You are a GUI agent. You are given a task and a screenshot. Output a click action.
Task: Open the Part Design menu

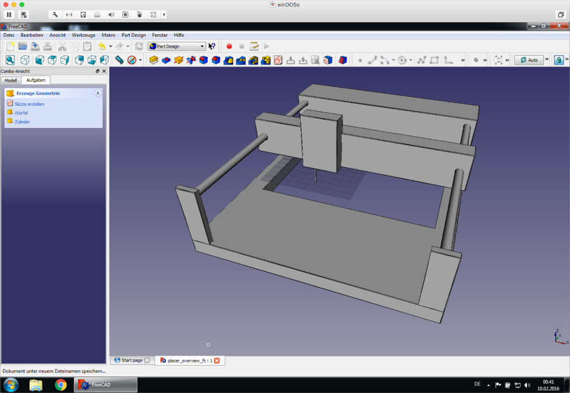(x=134, y=35)
